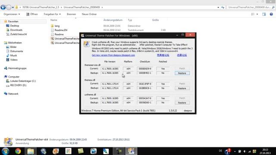
Task: Click the disabled Patch button for themeui.dll
Action: click(x=182, y=84)
